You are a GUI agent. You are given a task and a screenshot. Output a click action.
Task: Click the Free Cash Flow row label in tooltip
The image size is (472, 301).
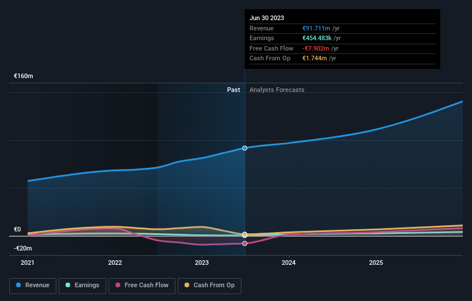(271, 48)
